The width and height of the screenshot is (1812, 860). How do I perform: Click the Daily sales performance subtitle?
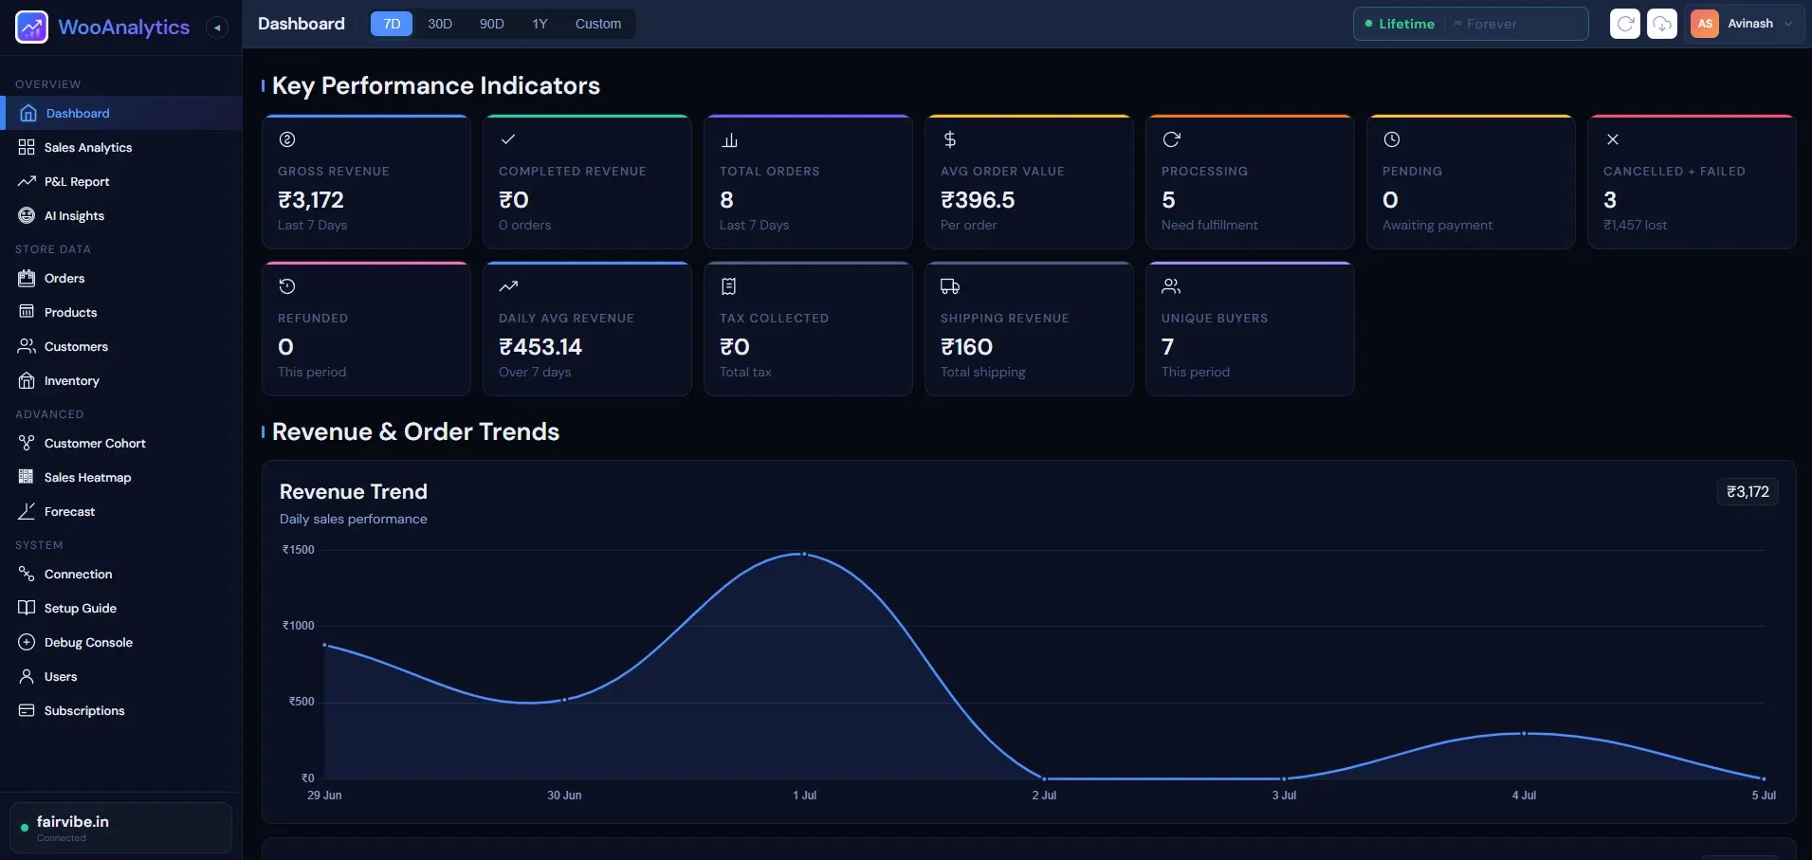click(353, 519)
